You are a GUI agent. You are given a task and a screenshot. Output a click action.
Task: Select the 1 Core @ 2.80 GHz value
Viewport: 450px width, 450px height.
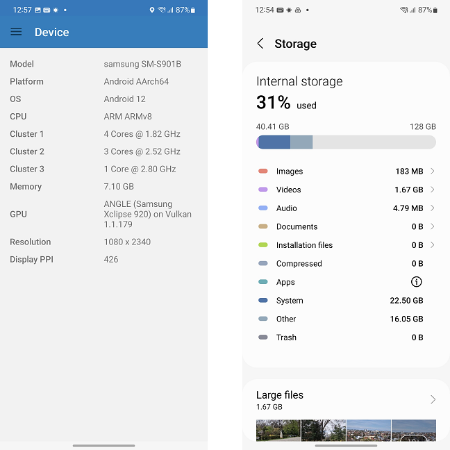tap(140, 169)
